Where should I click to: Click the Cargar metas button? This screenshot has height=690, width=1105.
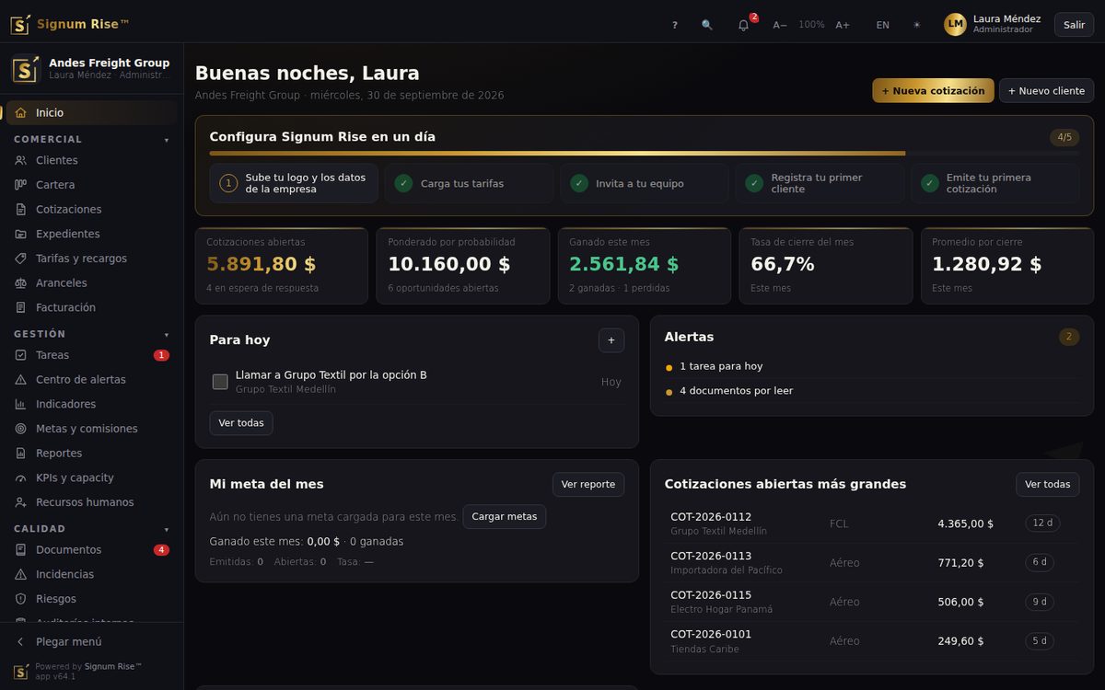505,516
